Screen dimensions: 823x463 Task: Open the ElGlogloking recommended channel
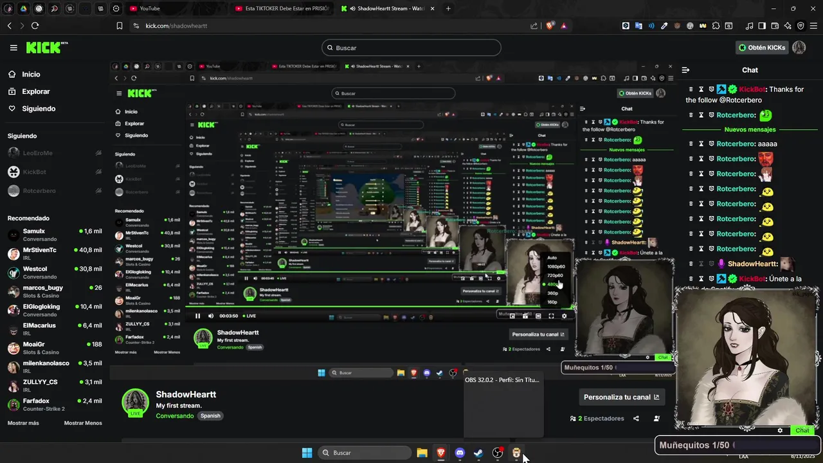(55, 310)
